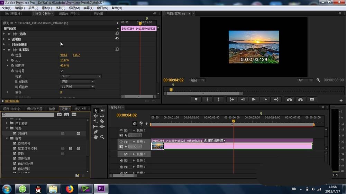Toggle Timecode effect fx switch
The width and height of the screenshot is (346, 194).
click(9, 50)
